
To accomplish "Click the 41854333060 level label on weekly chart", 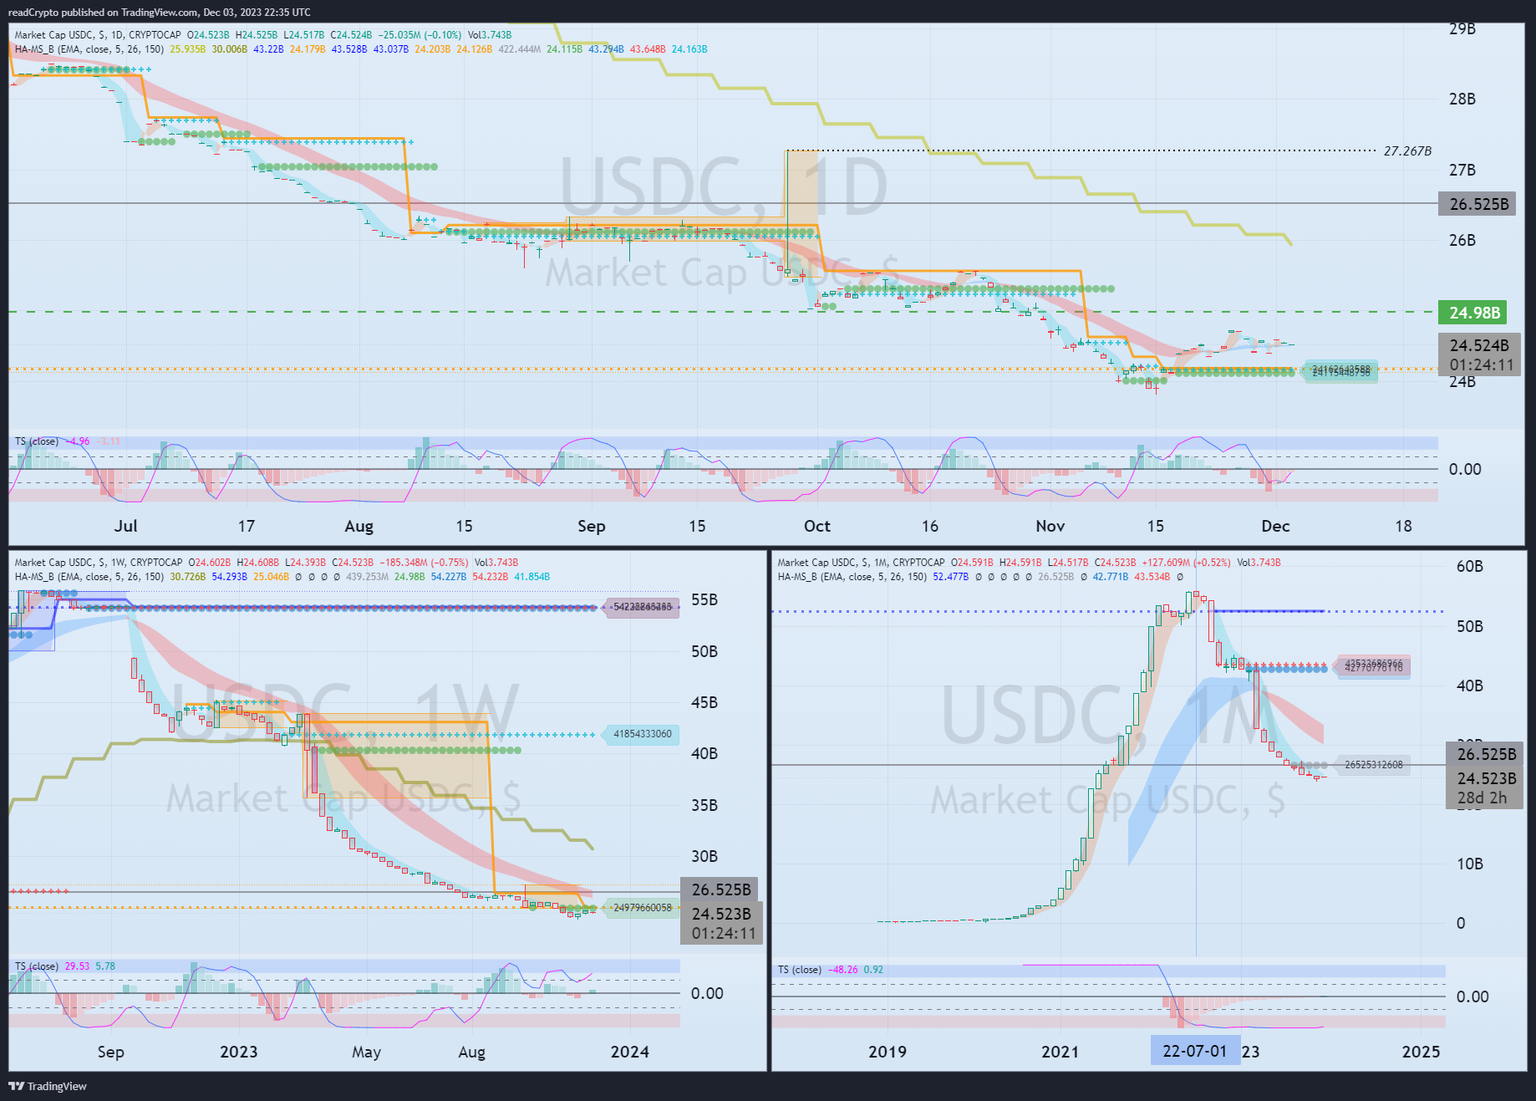I will tap(642, 734).
